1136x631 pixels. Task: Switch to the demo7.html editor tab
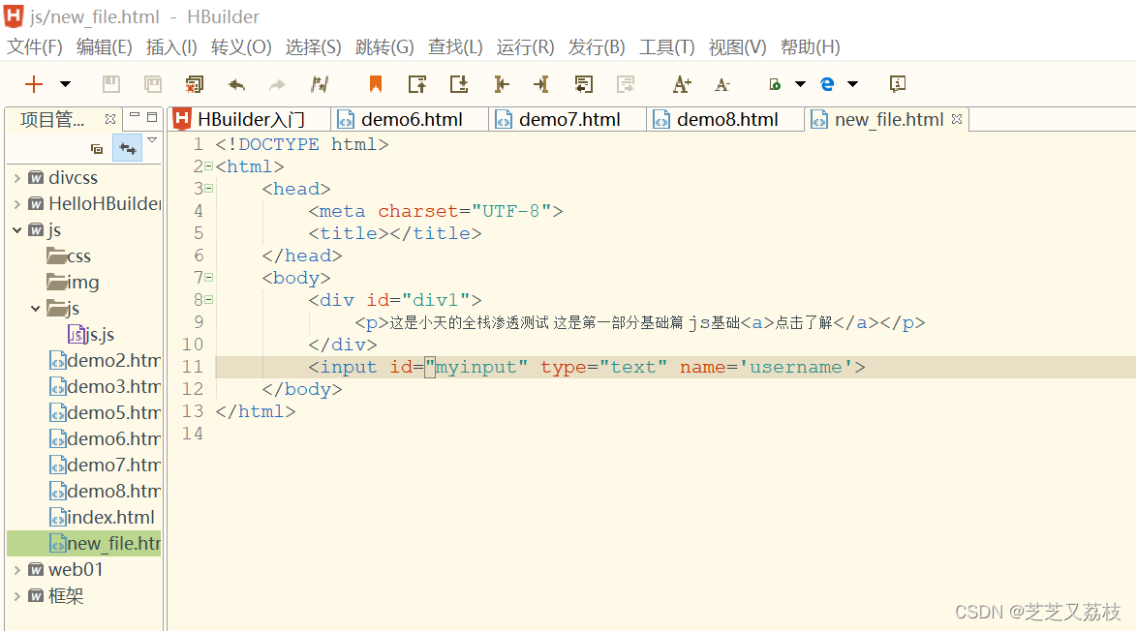[x=568, y=119]
